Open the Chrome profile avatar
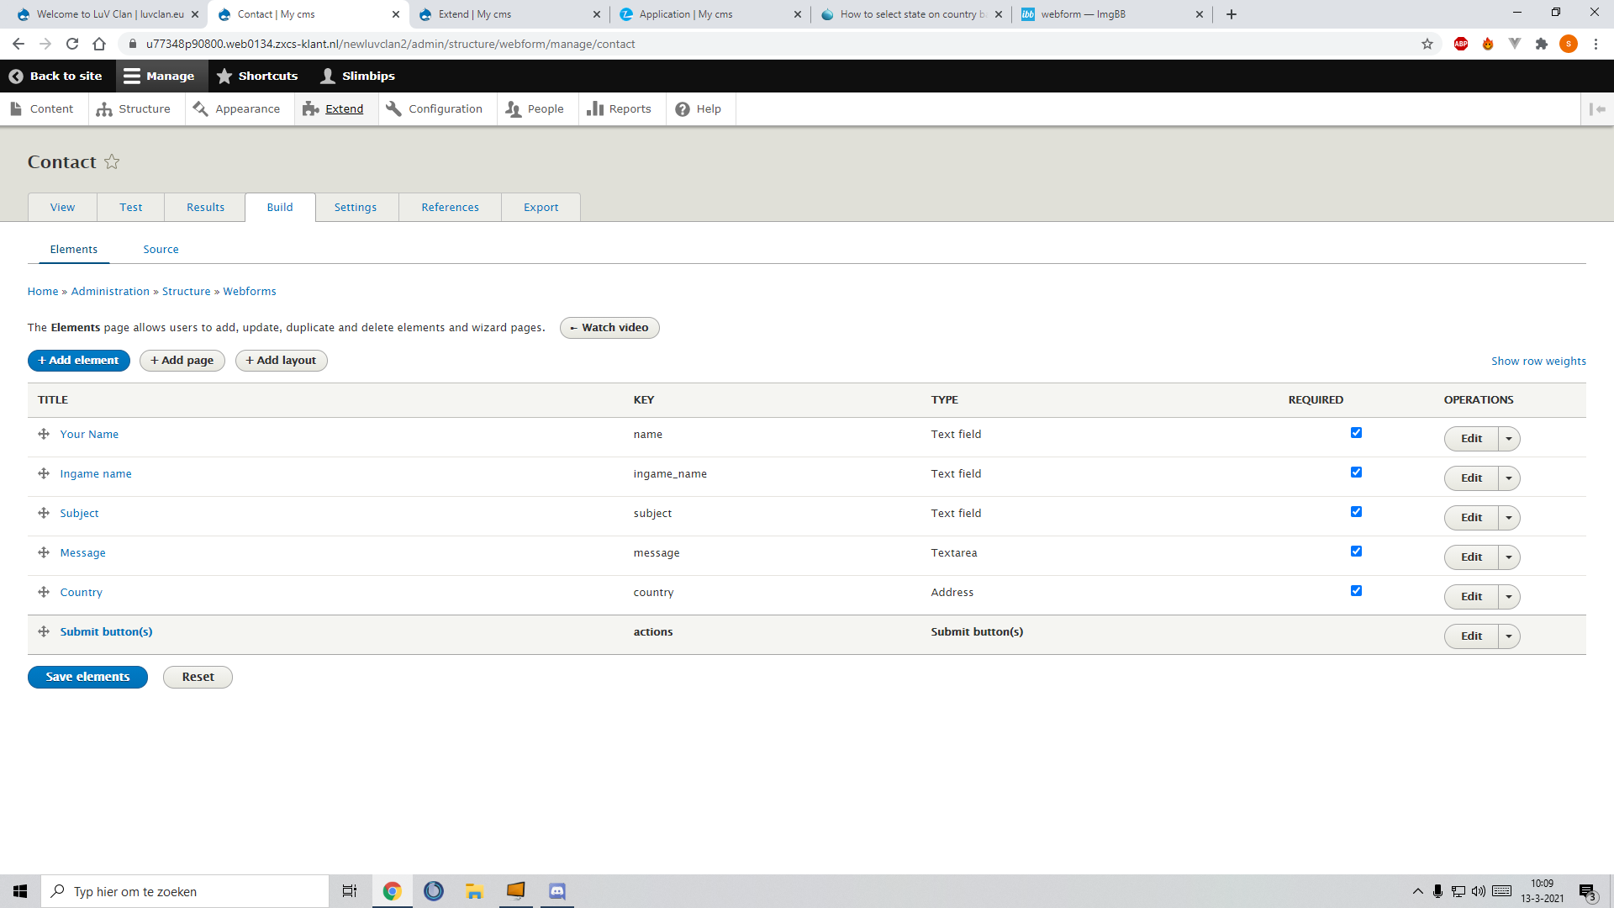Image resolution: width=1614 pixels, height=908 pixels. (x=1569, y=44)
